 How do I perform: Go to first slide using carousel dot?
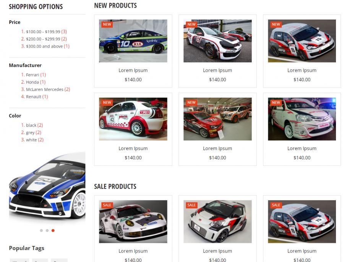tap(41, 230)
